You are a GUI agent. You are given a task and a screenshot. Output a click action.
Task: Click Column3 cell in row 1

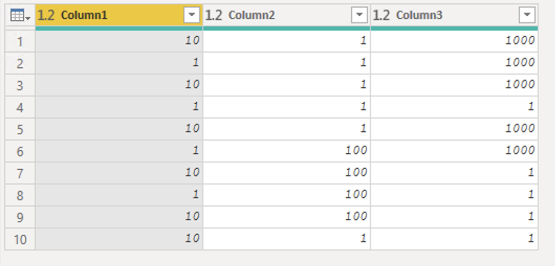coord(454,42)
